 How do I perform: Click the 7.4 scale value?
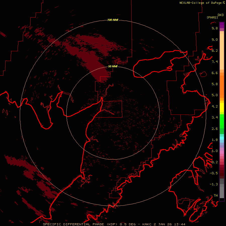215,62
